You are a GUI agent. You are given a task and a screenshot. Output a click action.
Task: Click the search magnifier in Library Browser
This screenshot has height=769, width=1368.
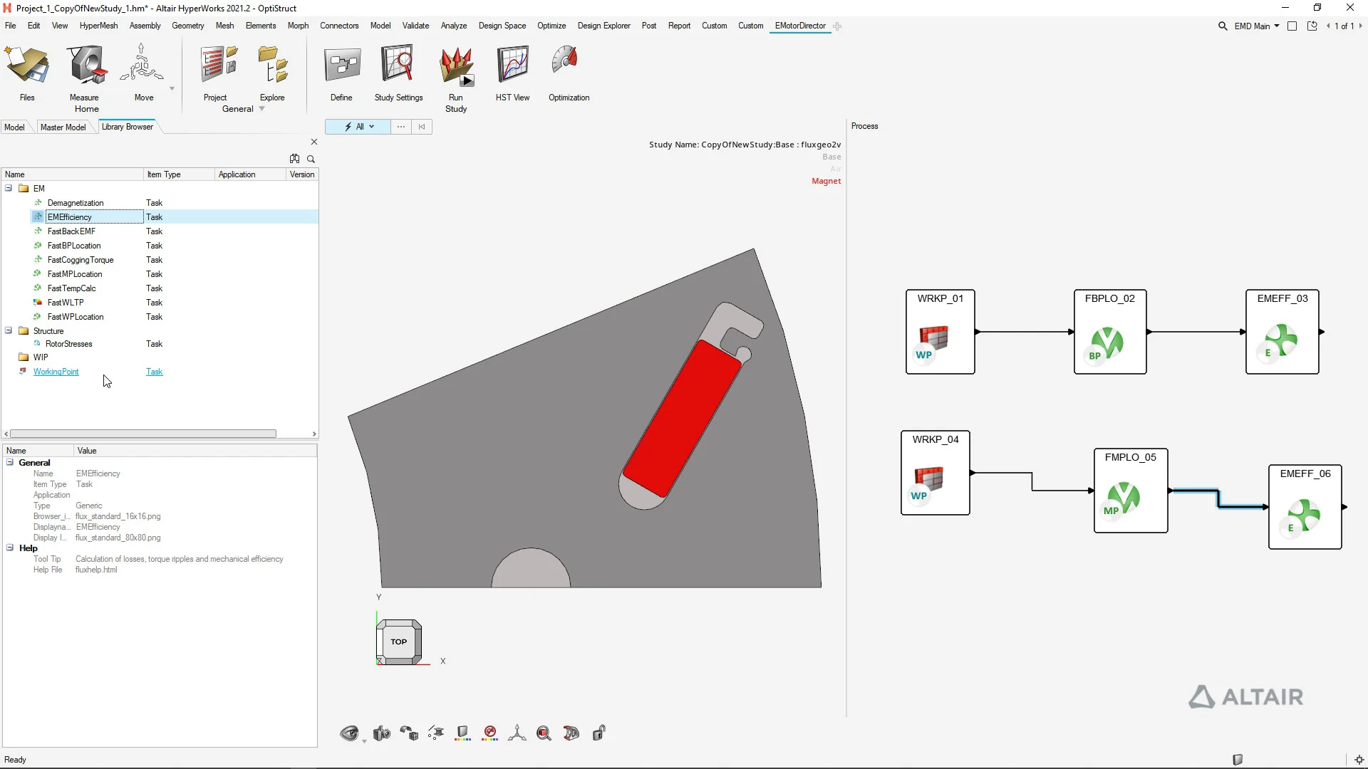pyautogui.click(x=311, y=159)
